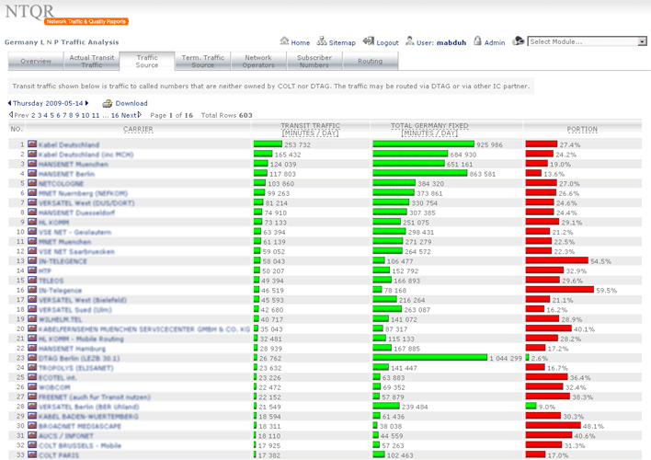Screen dimensions: 651x460
Task: Click the Home icon in header
Action: pyautogui.click(x=283, y=42)
